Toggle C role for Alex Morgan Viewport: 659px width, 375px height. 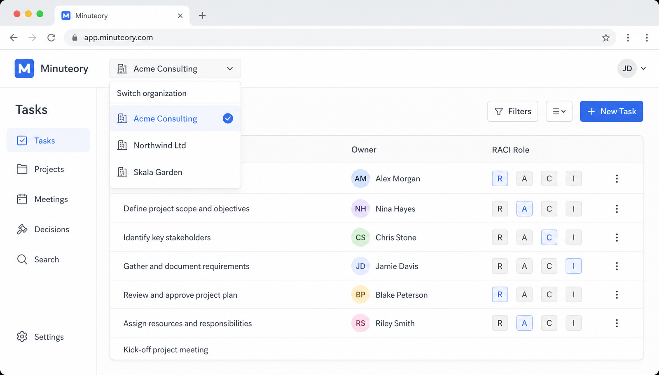(549, 178)
